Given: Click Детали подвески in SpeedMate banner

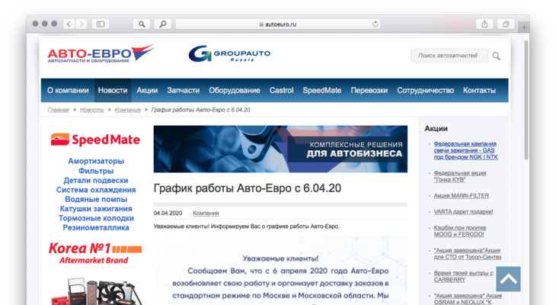Looking at the screenshot, I should point(96,181).
